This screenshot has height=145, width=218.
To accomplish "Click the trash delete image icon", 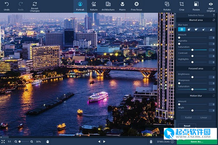I will 151,142.
